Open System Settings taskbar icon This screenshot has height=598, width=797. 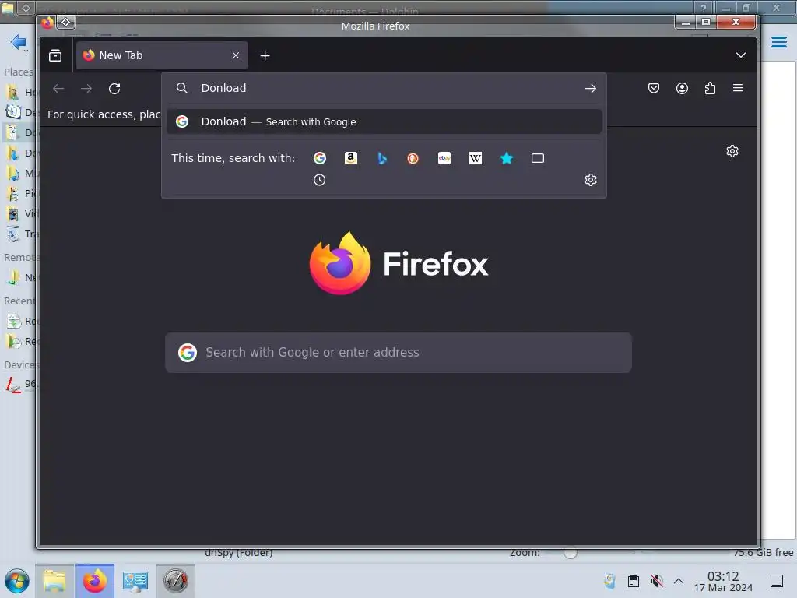click(x=135, y=581)
